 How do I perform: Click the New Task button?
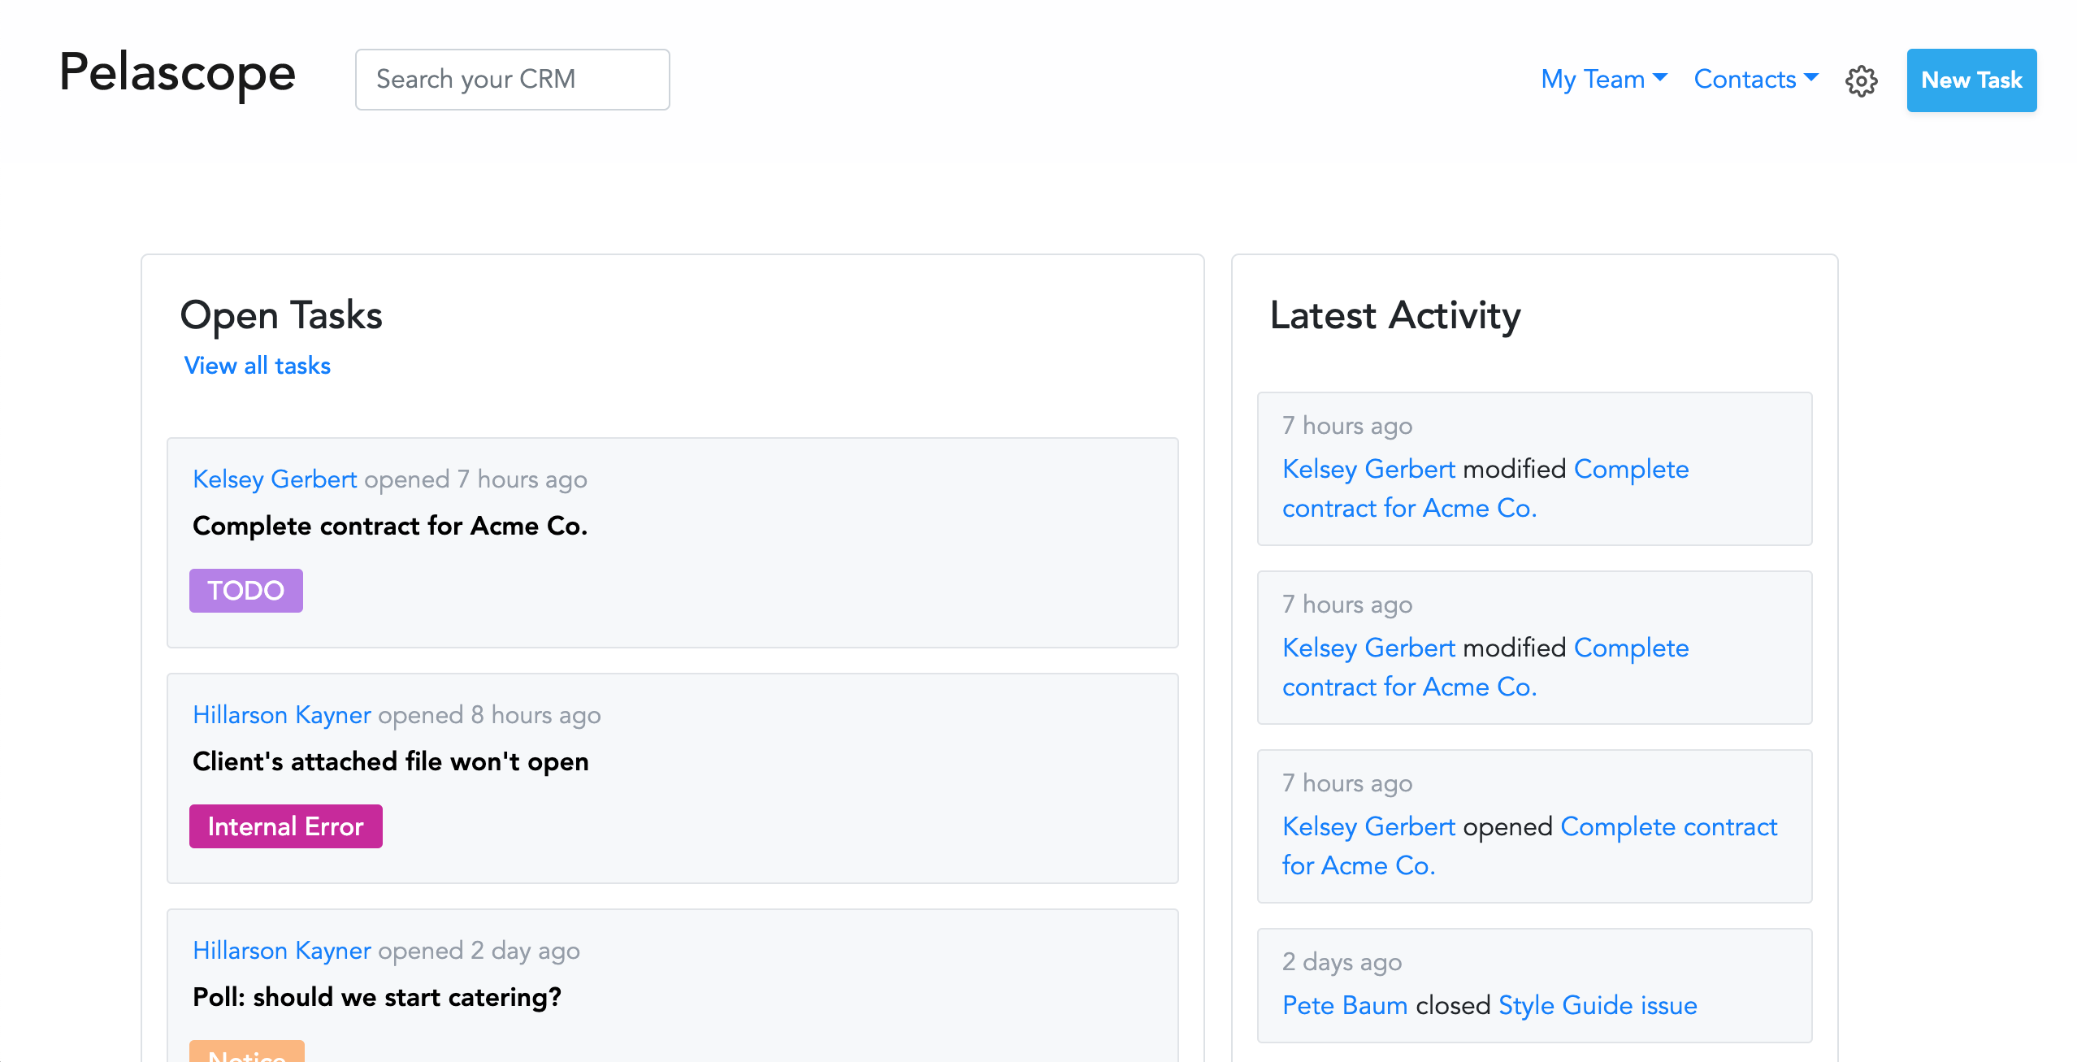pos(1971,80)
